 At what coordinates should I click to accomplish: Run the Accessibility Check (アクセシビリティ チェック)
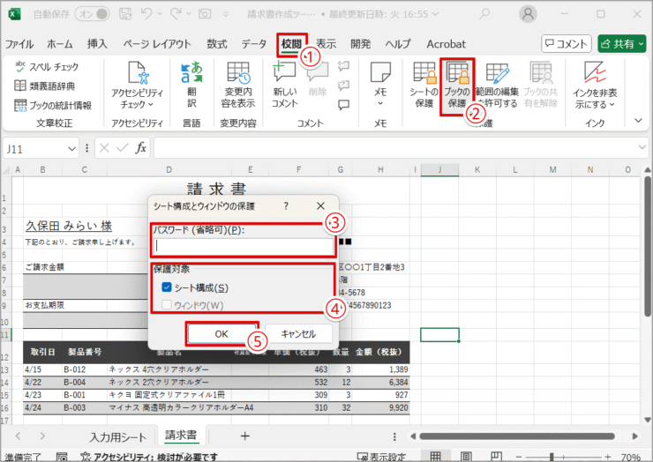click(137, 86)
